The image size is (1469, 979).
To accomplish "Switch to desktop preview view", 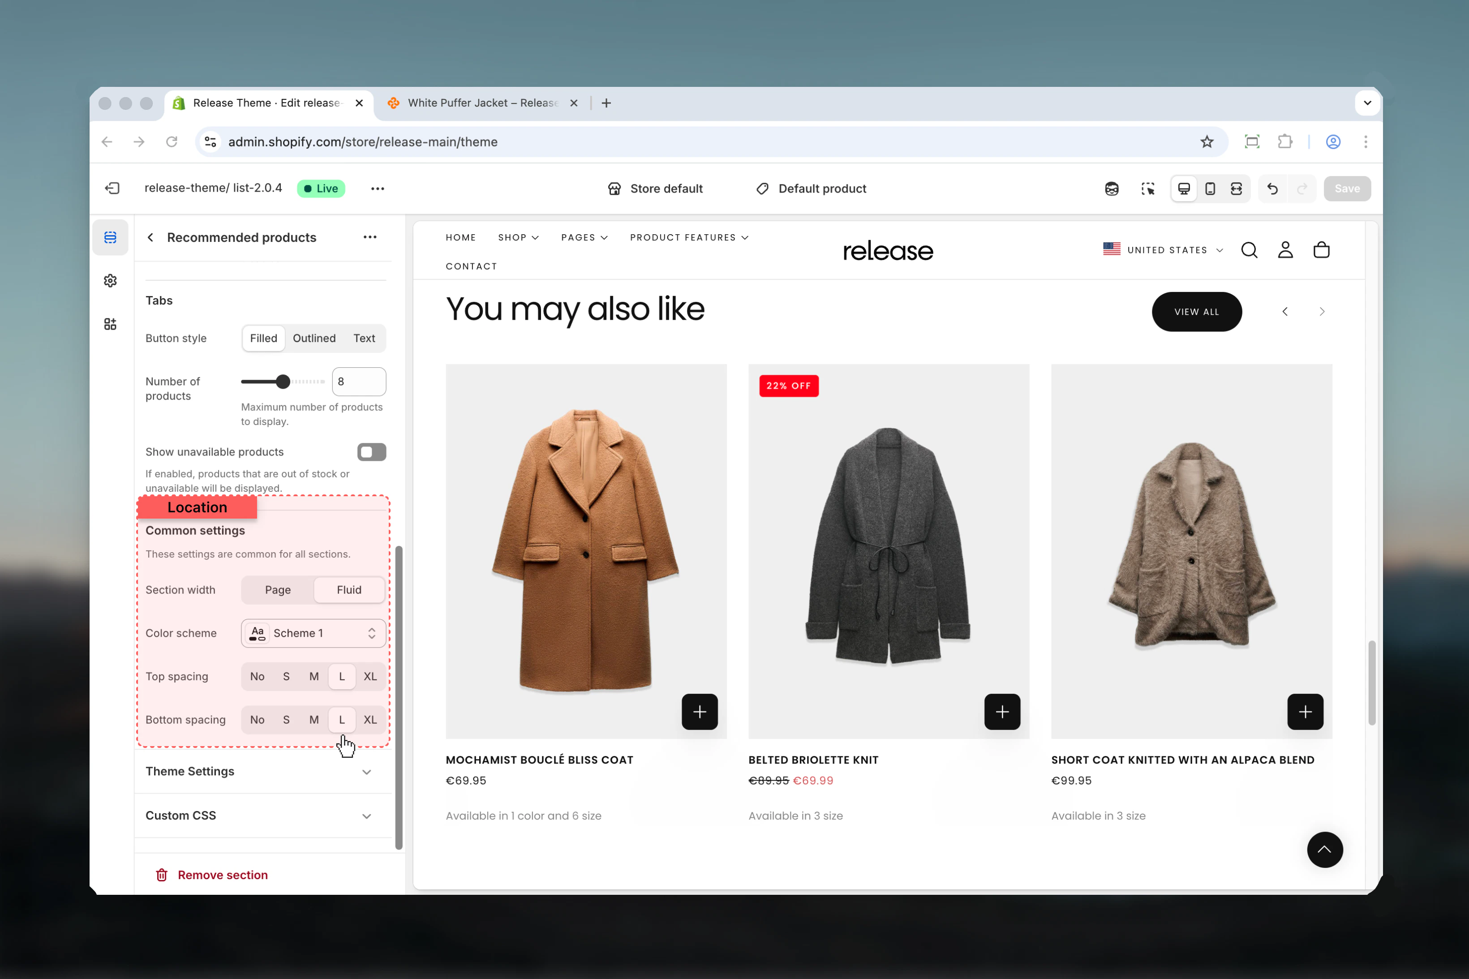I will click(1184, 189).
